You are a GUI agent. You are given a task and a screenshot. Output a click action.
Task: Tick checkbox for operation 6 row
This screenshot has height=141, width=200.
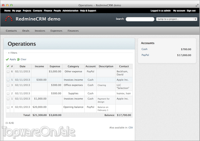pyautogui.click(x=8, y=72)
